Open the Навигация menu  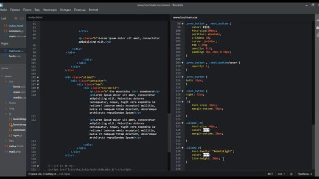50,10
